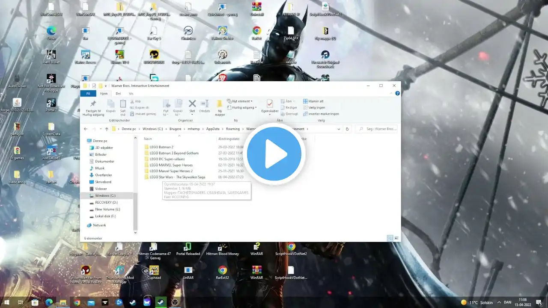The image size is (548, 308).
Task: Click the Klip scissors item
Action: click(135, 101)
